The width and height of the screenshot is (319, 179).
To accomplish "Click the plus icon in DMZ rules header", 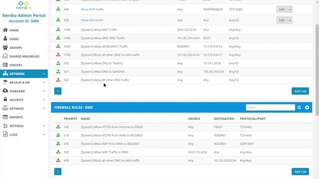I will point(307,107).
